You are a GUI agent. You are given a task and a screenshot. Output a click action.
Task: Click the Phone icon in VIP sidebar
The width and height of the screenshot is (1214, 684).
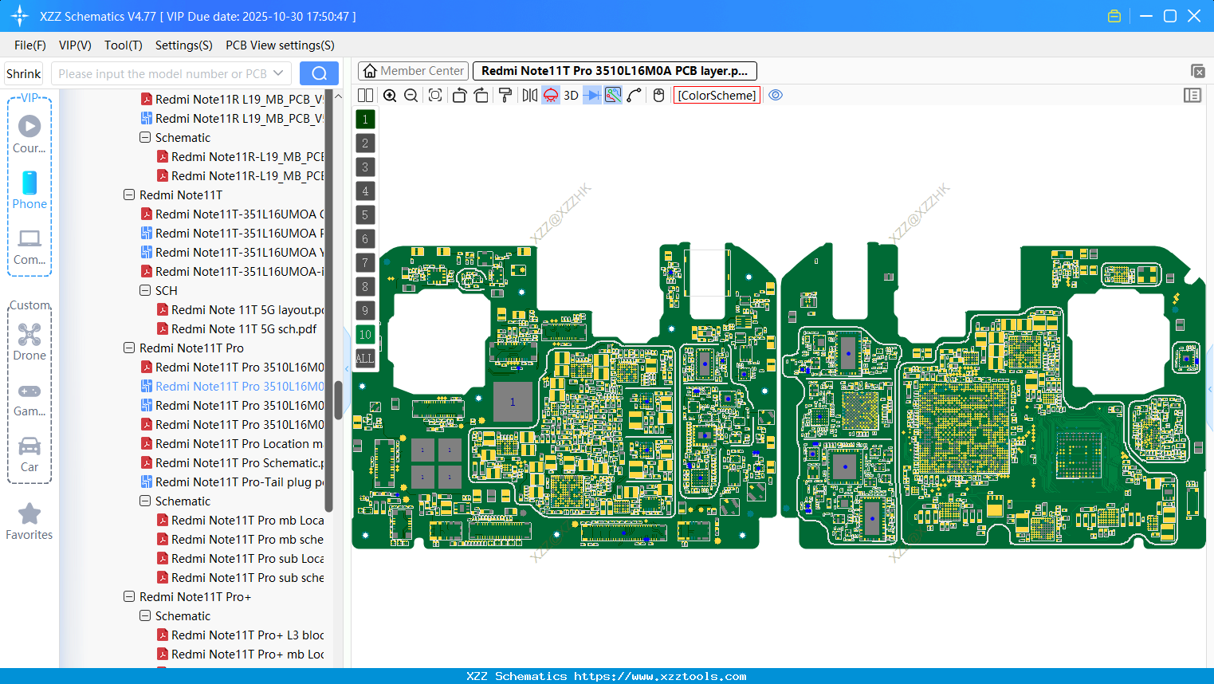click(29, 184)
